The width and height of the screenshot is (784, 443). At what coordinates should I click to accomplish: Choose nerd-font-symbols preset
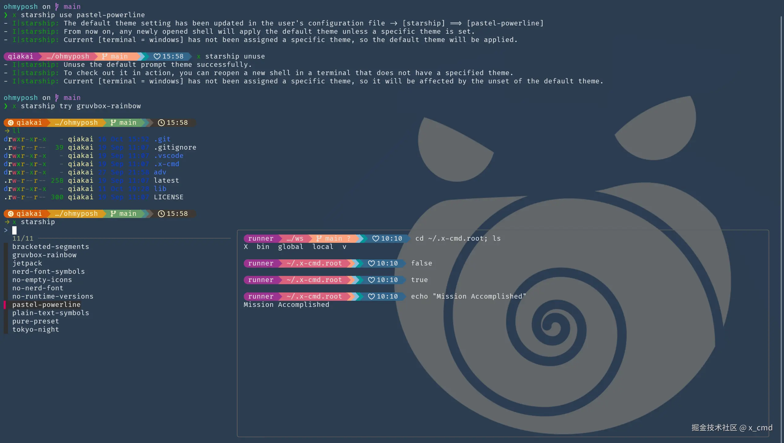(x=48, y=272)
